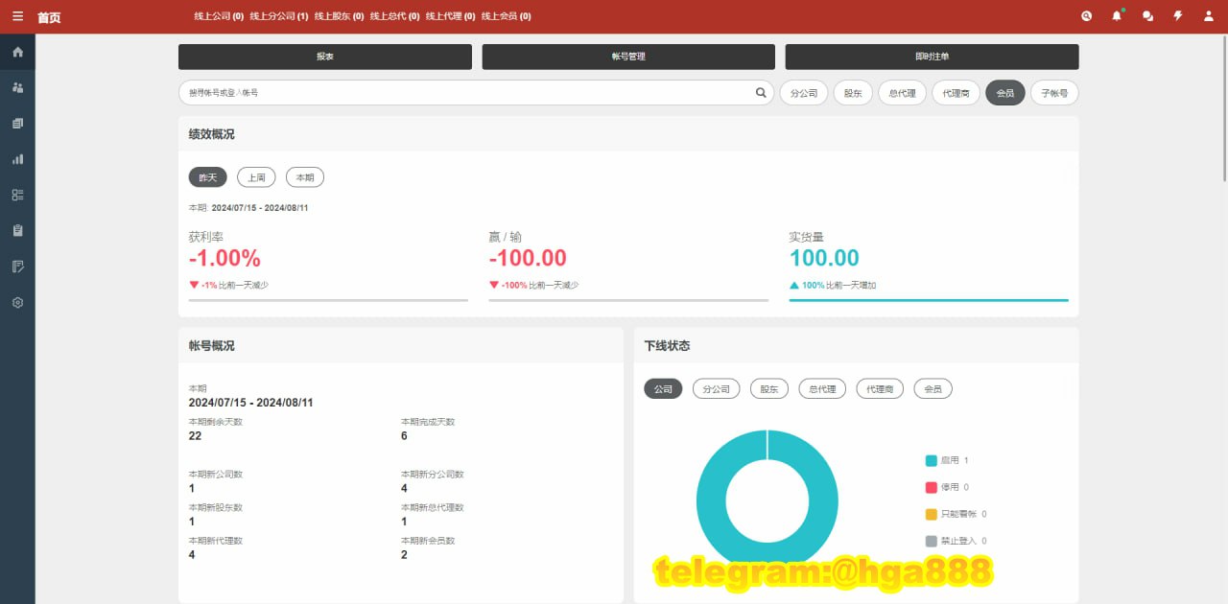Click the account search input field

pos(465,93)
